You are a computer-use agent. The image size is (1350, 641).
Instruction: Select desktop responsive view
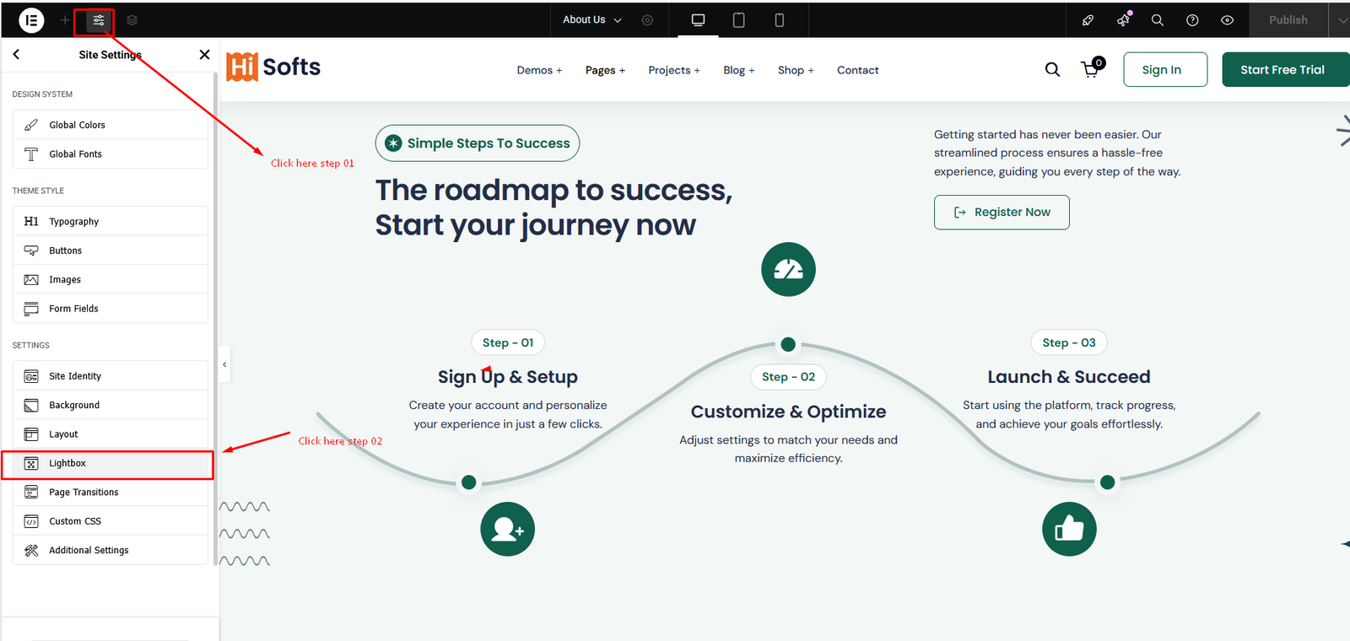tap(698, 20)
